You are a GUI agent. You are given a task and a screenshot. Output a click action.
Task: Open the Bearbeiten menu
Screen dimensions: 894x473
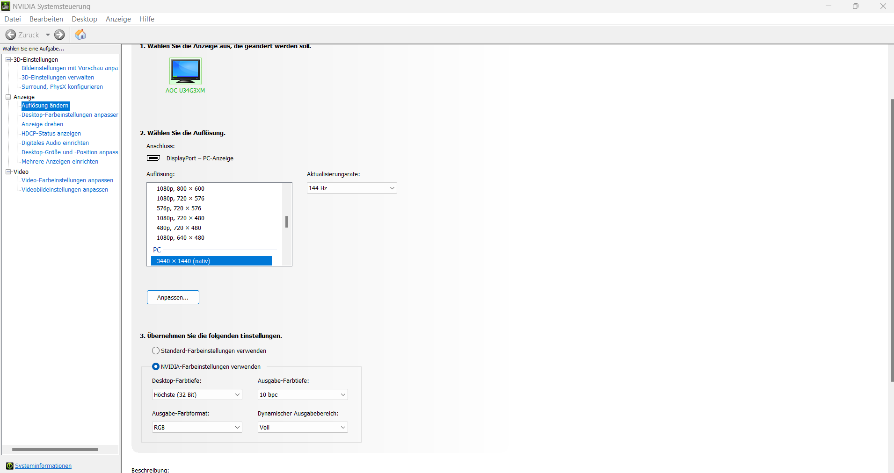[x=46, y=19]
